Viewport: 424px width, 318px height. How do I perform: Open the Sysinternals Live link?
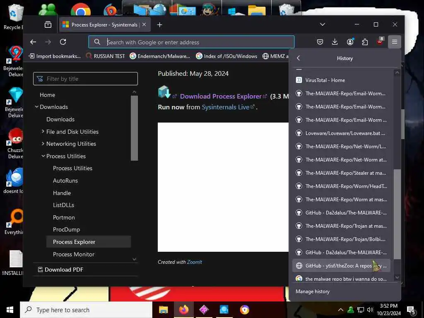226,107
